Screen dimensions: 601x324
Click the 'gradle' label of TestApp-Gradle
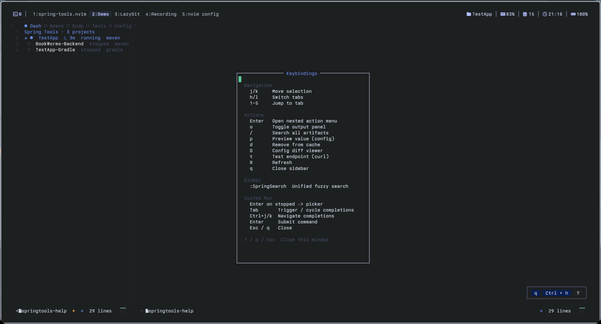point(114,50)
